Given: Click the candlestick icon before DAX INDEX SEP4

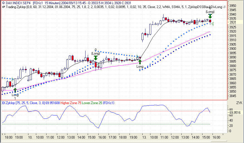Looking at the screenshot, I should pos(3,3).
